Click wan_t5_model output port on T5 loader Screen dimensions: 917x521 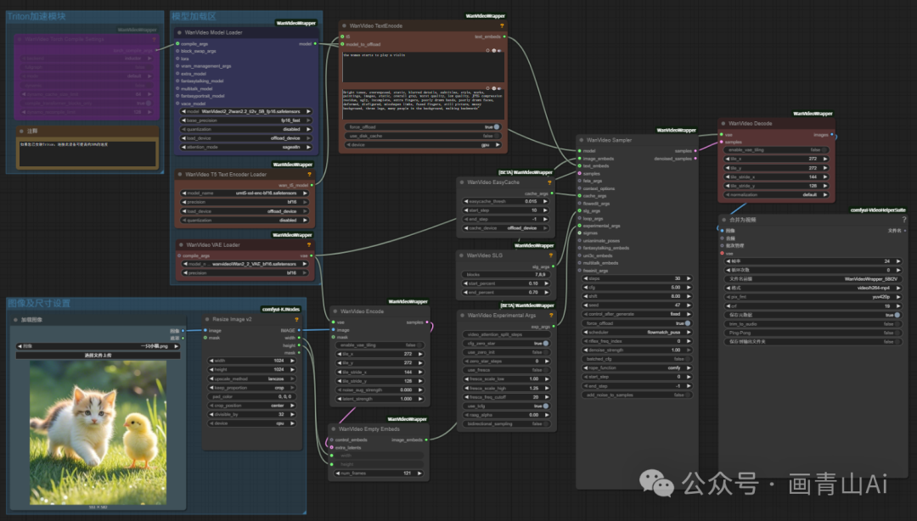coord(312,185)
